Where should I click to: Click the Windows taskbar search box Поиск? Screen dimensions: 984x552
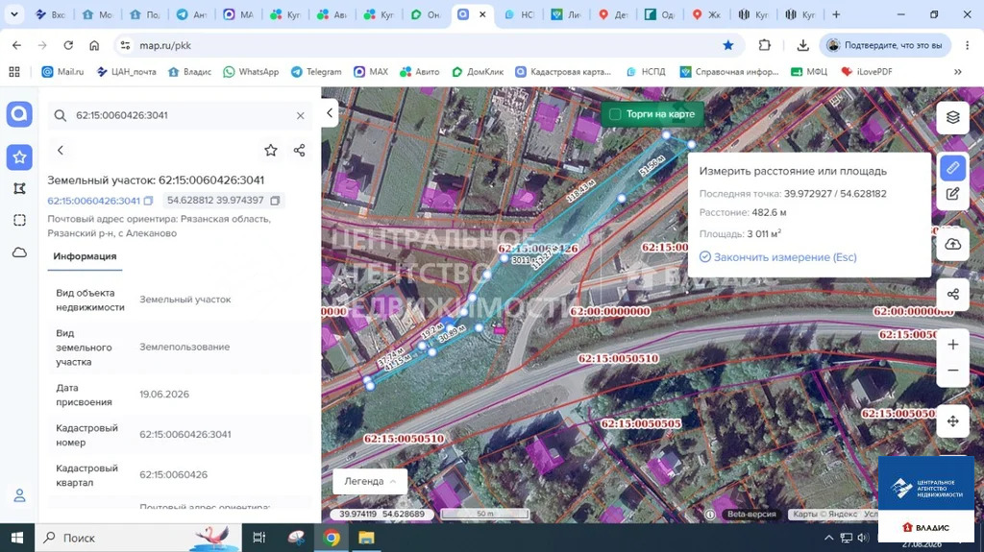pos(138,538)
